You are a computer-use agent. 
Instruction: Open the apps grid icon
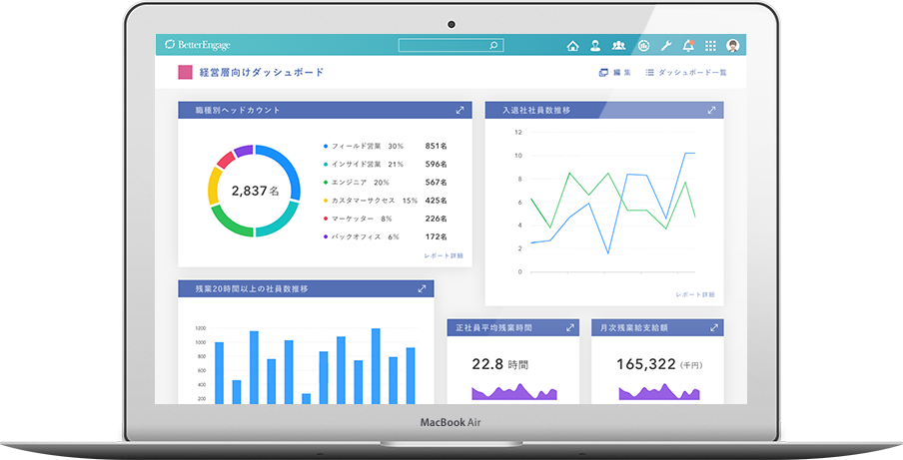click(x=710, y=46)
